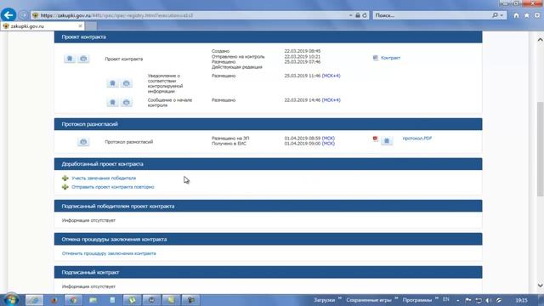
Task: Print Сообщение о начале контроля
Action: point(127,102)
